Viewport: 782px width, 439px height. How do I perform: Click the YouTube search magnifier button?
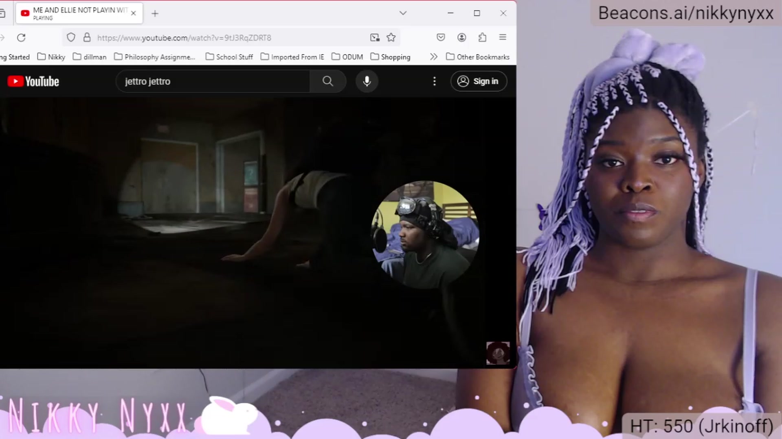coord(328,81)
